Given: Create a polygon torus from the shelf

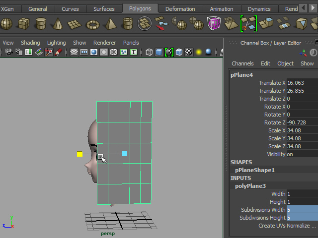Looking at the screenshot, I should pyautogui.click(x=93, y=23).
